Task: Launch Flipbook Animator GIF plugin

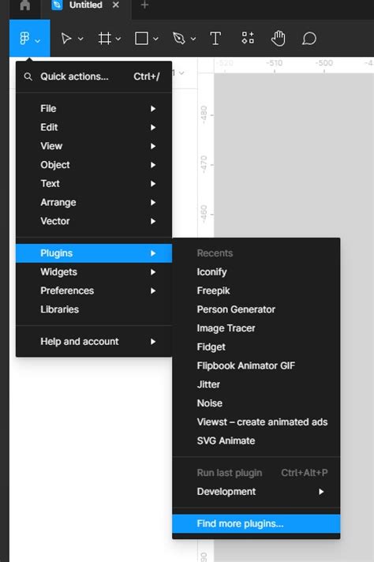Action: pos(256,365)
